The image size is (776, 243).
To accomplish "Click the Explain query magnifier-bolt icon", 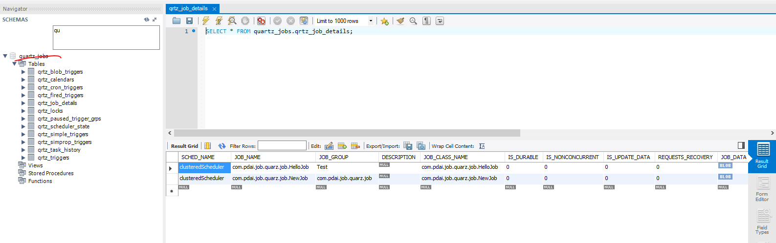I will click(x=232, y=20).
